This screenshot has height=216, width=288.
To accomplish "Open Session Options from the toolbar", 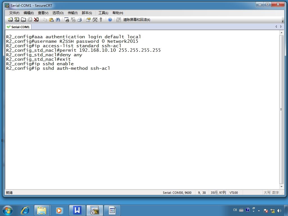I will coord(88,20).
